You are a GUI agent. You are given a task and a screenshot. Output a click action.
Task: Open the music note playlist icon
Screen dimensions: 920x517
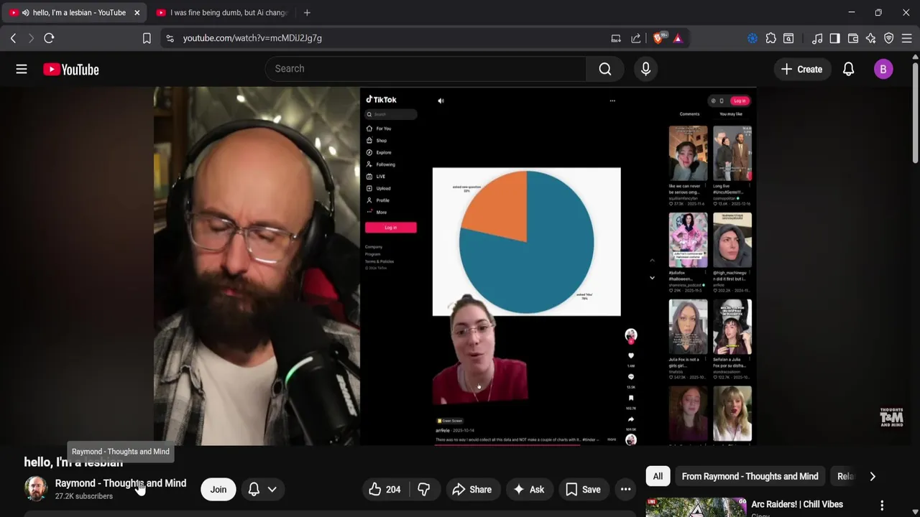[x=817, y=38]
